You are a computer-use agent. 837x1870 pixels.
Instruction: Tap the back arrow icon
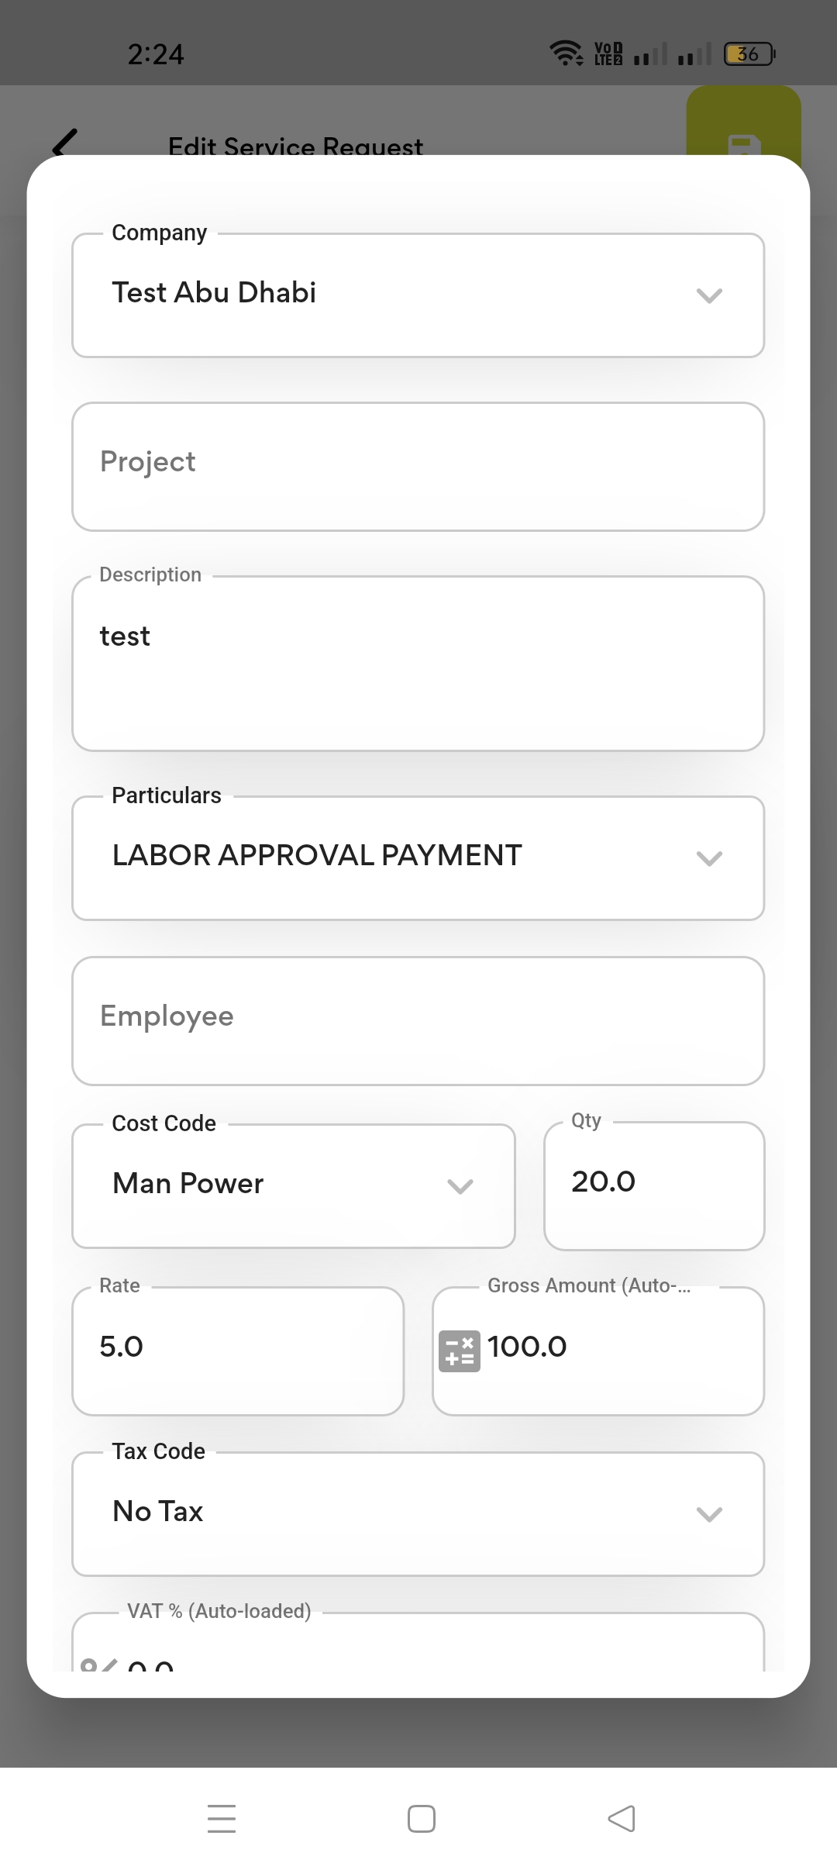(x=65, y=141)
